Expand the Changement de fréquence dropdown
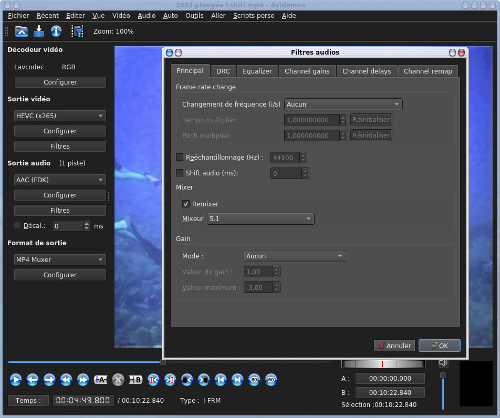This screenshot has width=500, height=418. (343, 104)
